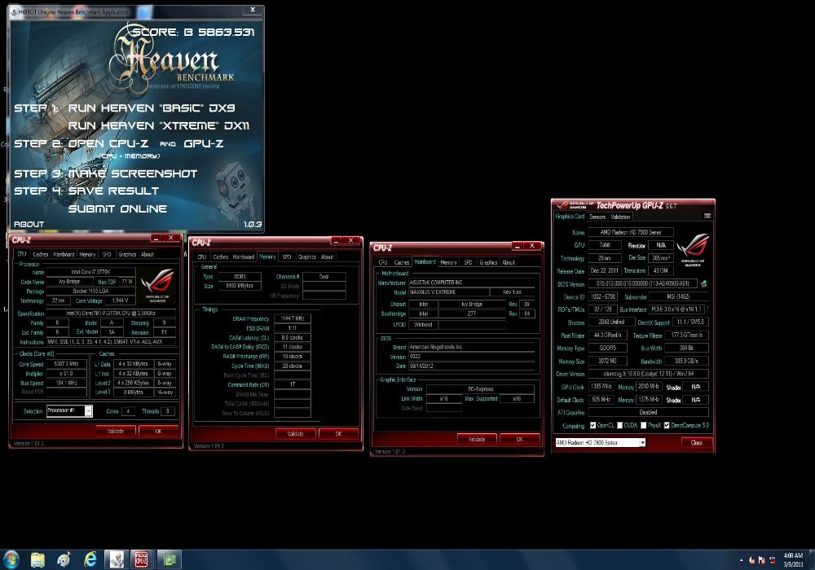815x570 pixels.
Task: Open Bus Interface question mark help in GPU-Z
Action: (x=707, y=309)
